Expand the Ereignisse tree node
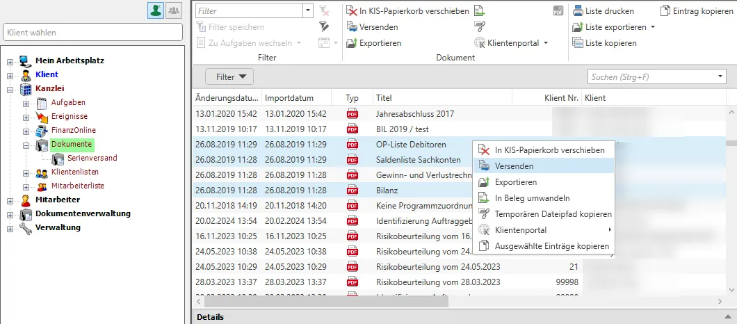The image size is (737, 324). [x=26, y=117]
